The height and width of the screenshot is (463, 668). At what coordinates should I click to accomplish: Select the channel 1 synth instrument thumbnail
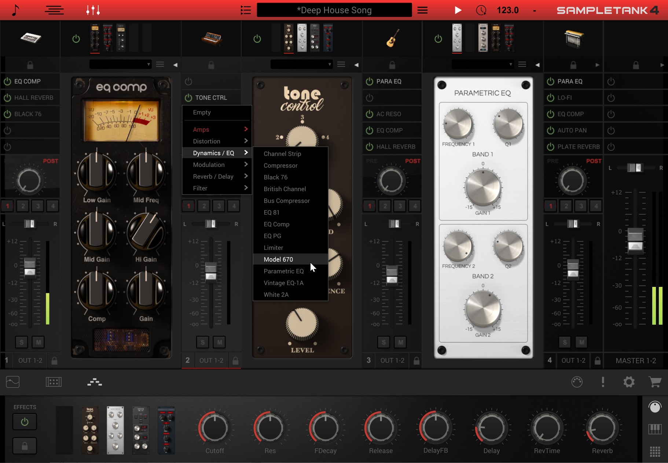[x=30, y=38]
